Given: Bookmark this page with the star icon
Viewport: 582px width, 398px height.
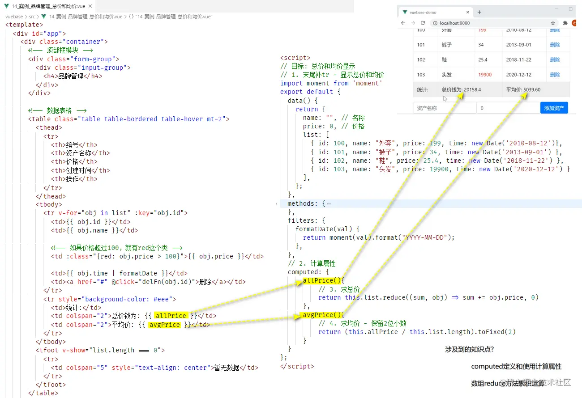Looking at the screenshot, I should (553, 23).
